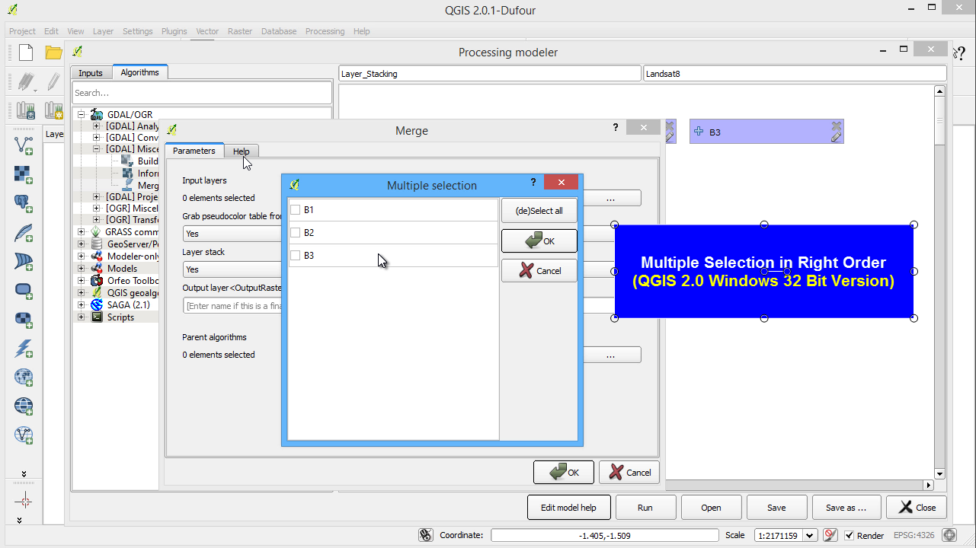Collapse the [GDAL] Miscellaneous group
This screenshot has width=976, height=548.
[x=97, y=149]
